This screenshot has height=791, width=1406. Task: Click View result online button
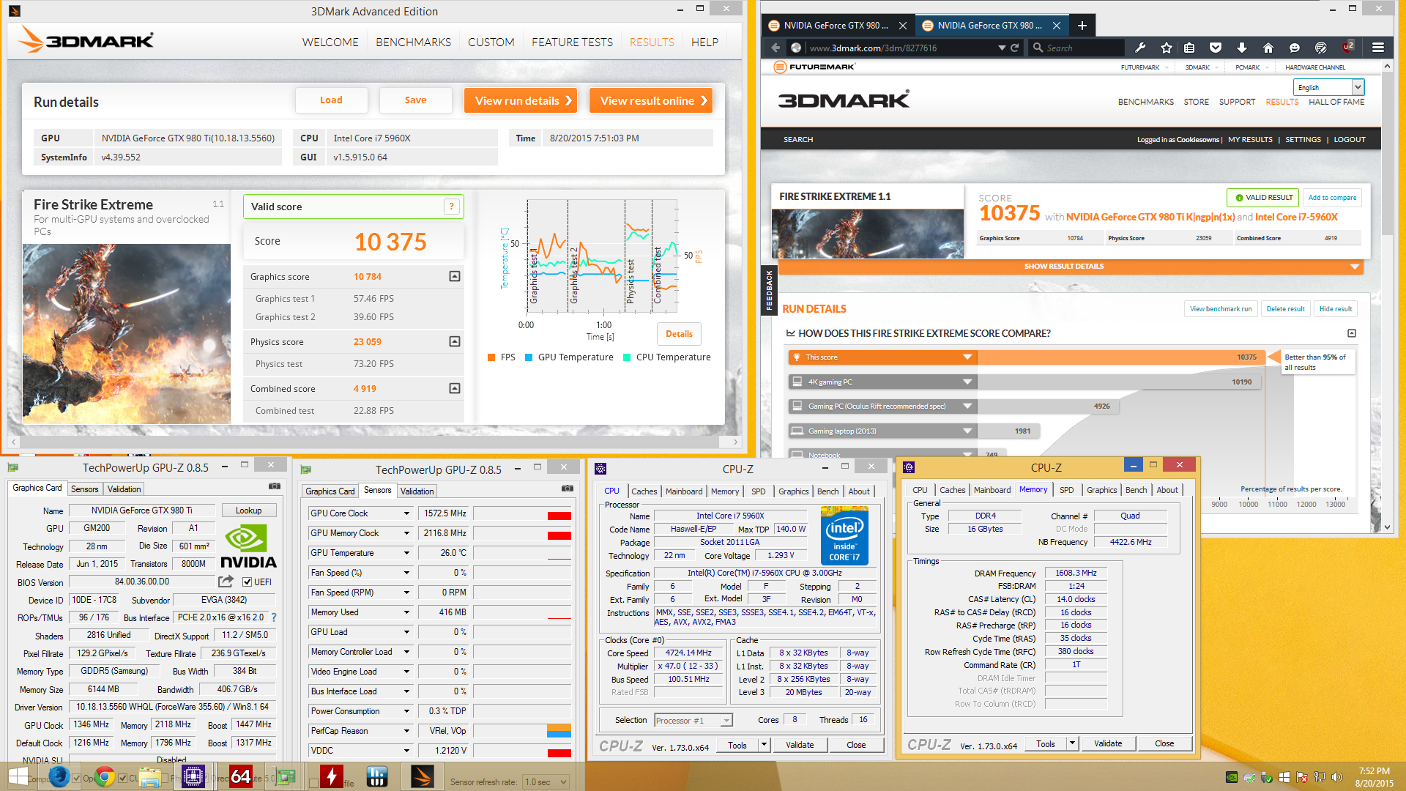click(x=652, y=100)
